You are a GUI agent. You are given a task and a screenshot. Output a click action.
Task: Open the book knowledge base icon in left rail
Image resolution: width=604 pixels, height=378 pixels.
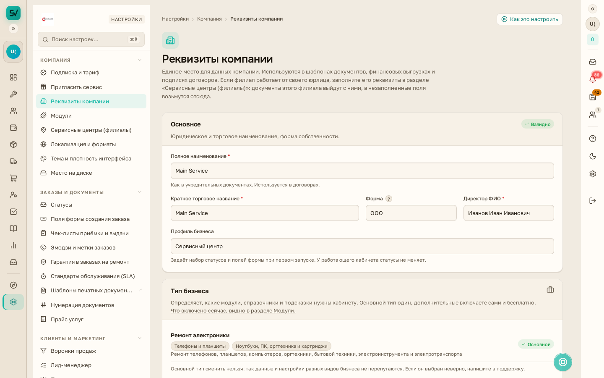(13, 228)
